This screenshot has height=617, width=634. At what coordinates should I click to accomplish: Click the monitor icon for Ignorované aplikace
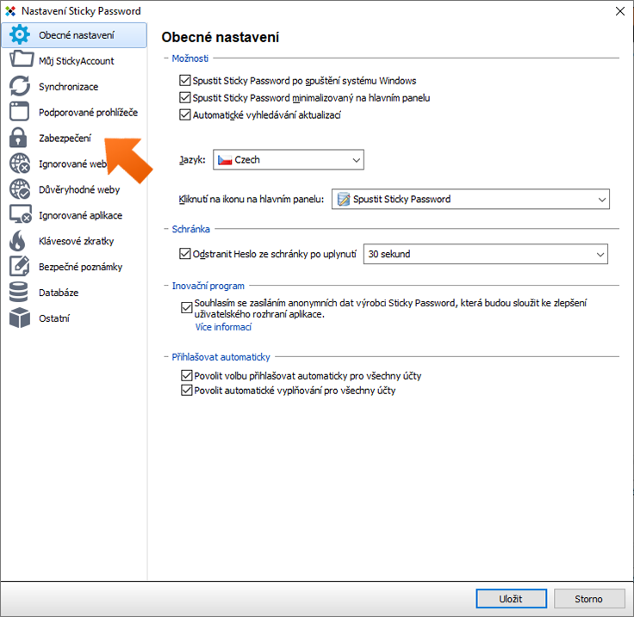(x=21, y=214)
